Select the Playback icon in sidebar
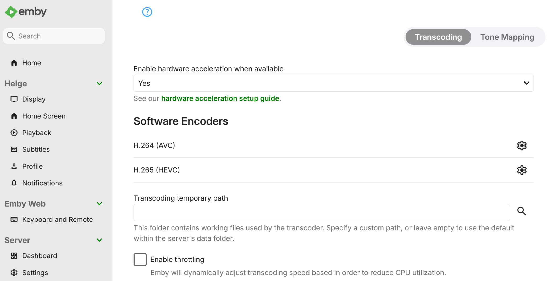 point(14,133)
